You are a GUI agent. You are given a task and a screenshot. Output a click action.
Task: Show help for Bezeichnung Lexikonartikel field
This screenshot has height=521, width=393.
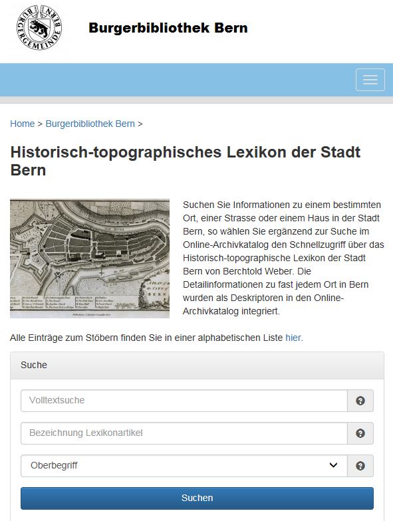click(360, 433)
